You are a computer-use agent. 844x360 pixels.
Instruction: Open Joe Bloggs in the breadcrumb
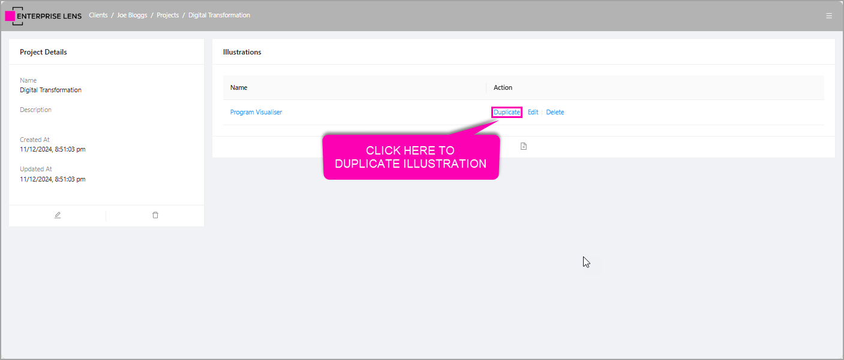click(132, 16)
